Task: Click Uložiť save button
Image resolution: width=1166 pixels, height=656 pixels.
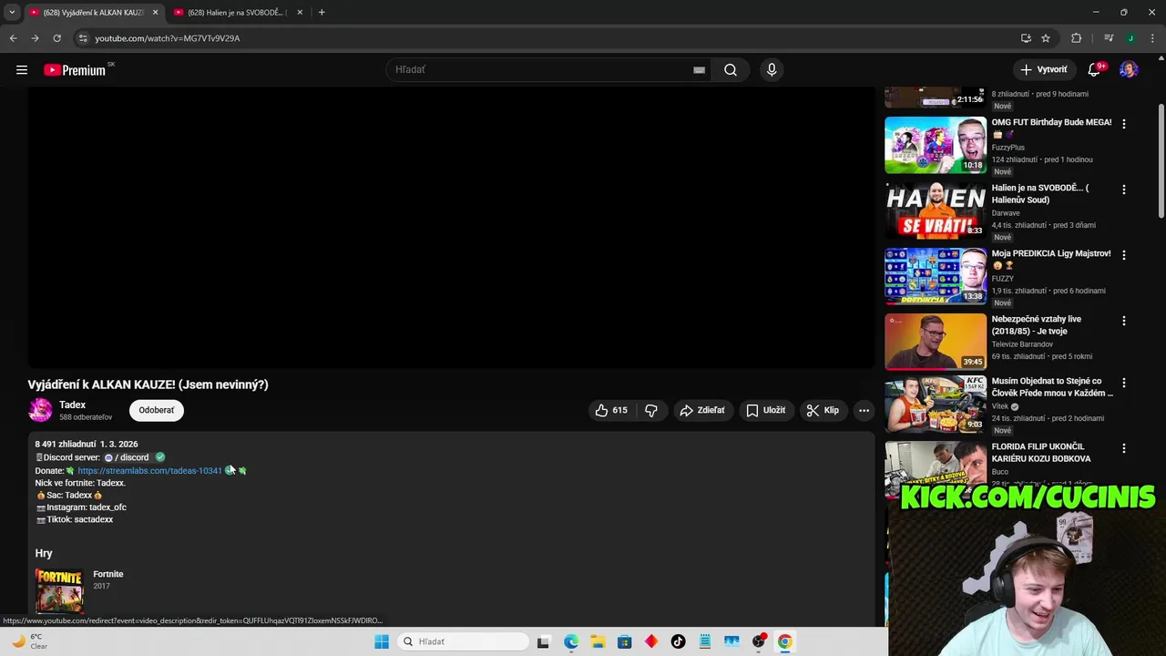Action: pyautogui.click(x=766, y=410)
